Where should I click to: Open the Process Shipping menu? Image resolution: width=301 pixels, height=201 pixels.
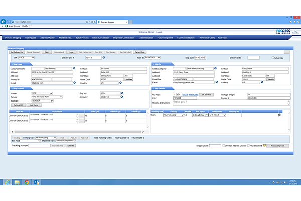[13, 38]
